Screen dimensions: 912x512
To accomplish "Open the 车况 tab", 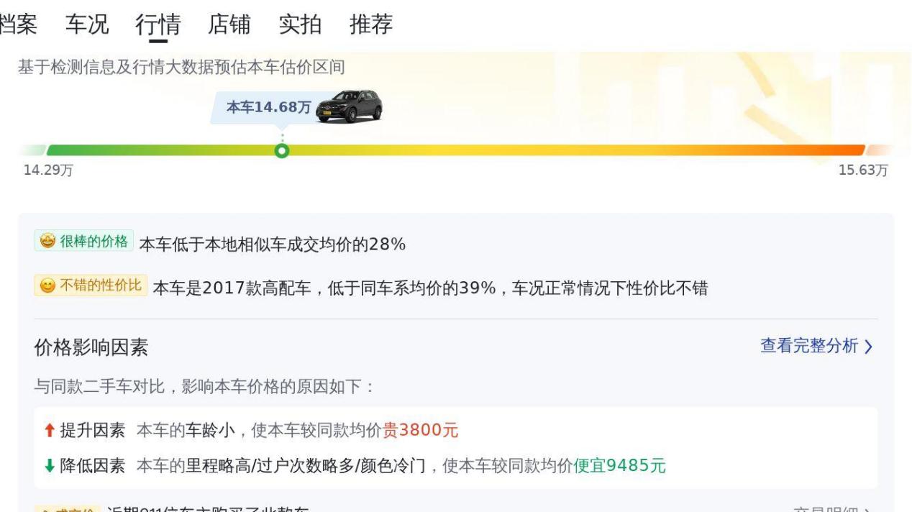I will click(x=87, y=24).
